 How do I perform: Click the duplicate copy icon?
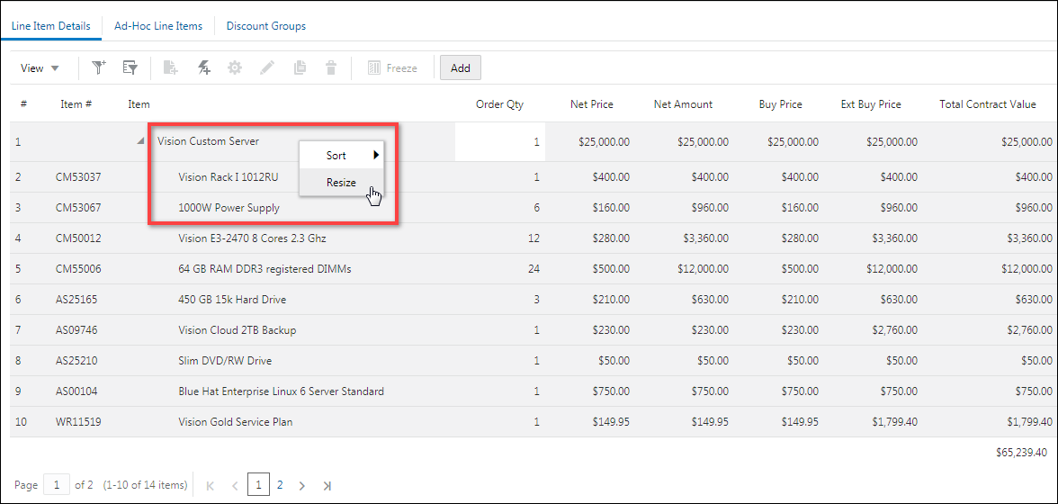coord(300,67)
